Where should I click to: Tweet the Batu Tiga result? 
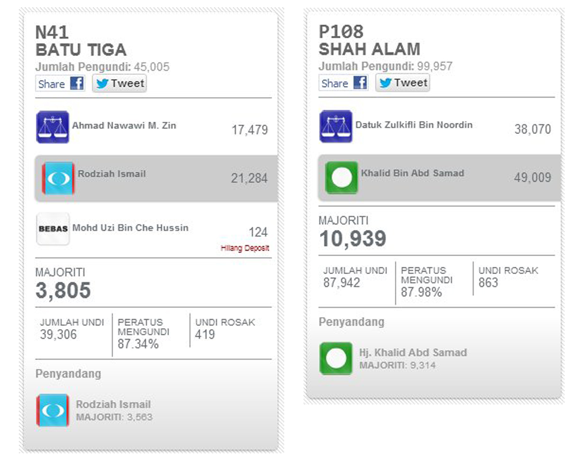tap(119, 84)
